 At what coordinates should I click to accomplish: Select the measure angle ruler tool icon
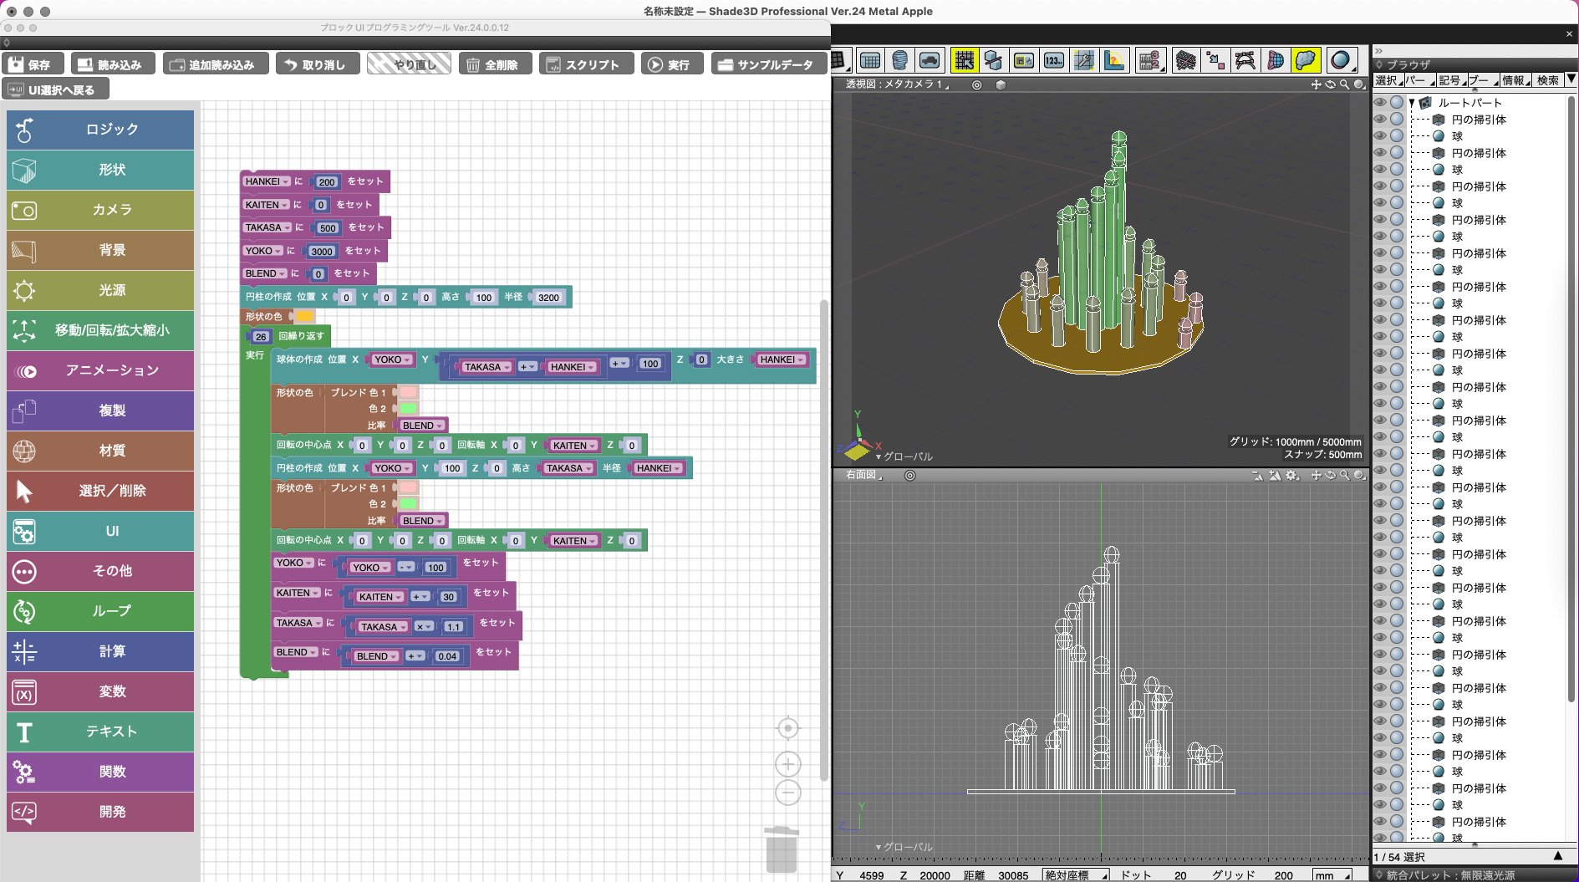click(x=1113, y=60)
